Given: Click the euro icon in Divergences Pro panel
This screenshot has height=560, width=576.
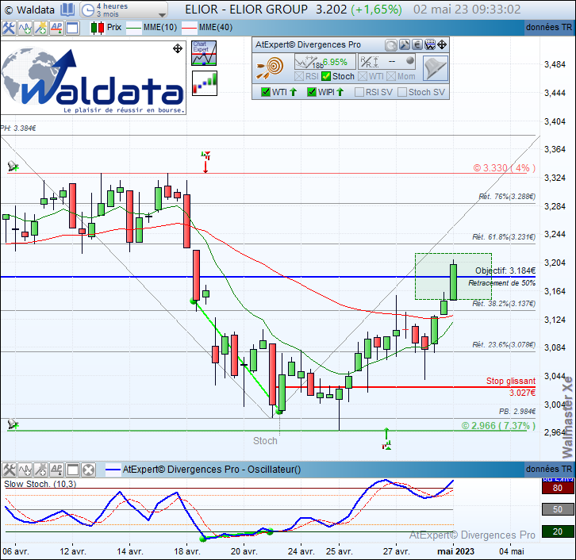Looking at the screenshot, I should coord(417,44).
